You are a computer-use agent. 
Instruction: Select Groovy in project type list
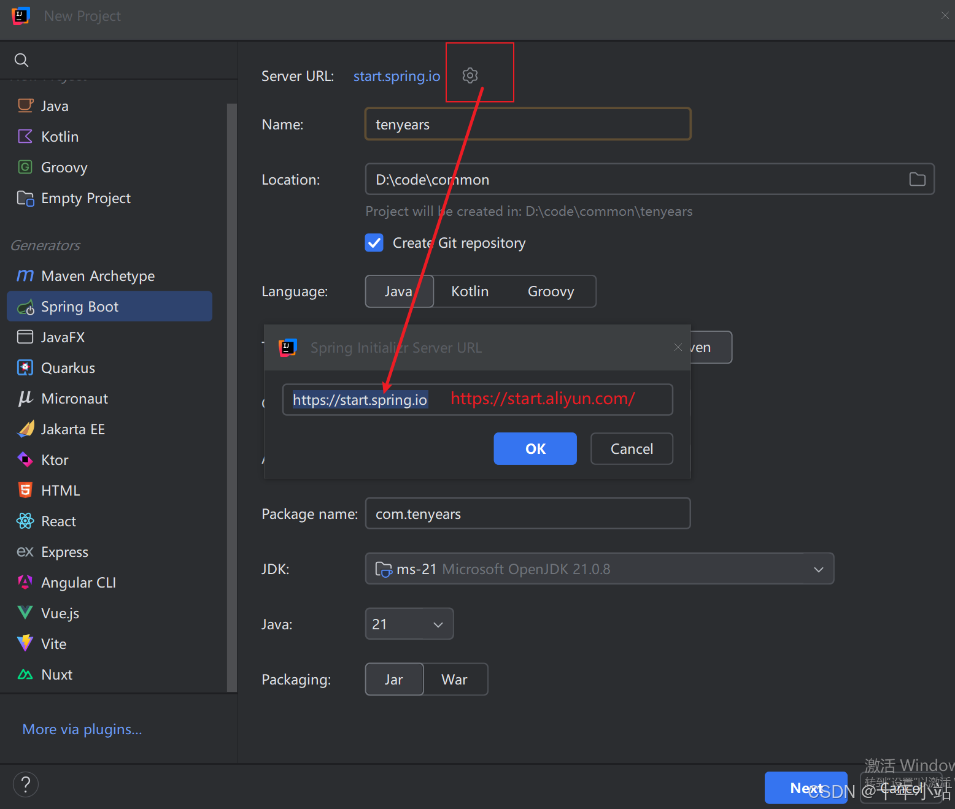click(109, 167)
